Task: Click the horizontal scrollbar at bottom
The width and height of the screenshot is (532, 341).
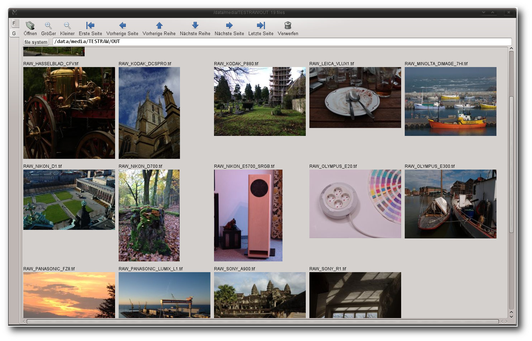Action: (263, 322)
